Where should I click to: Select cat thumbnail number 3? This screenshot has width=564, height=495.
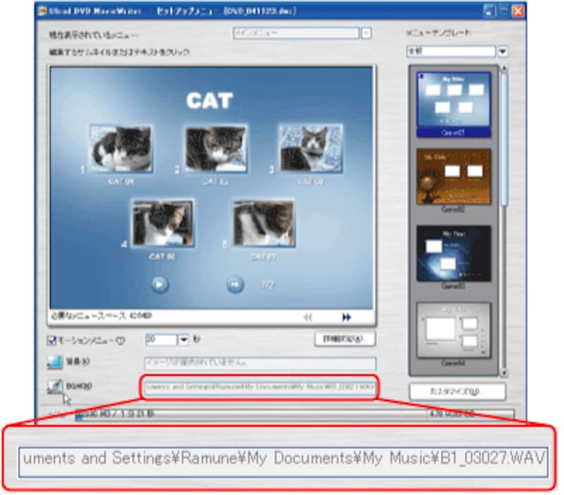(x=311, y=149)
